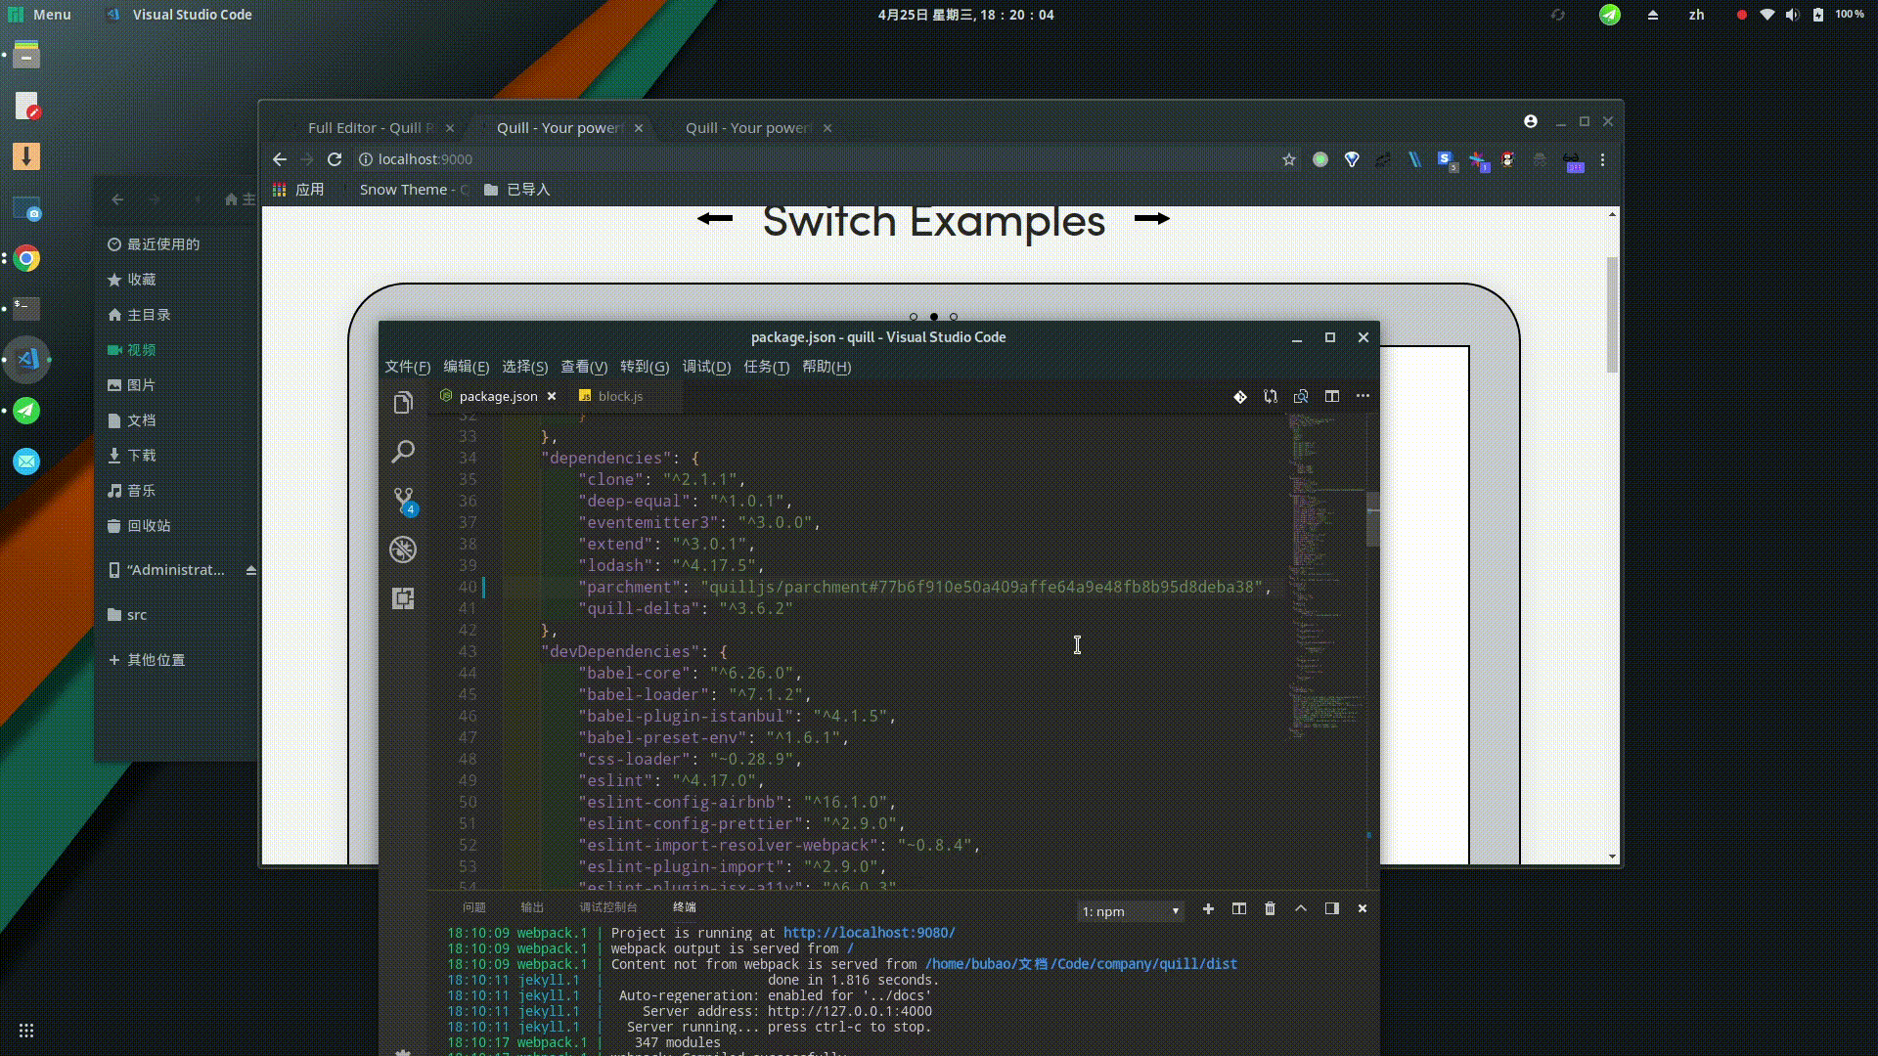
Task: Open the Explorer view in VS Code
Action: (x=403, y=403)
